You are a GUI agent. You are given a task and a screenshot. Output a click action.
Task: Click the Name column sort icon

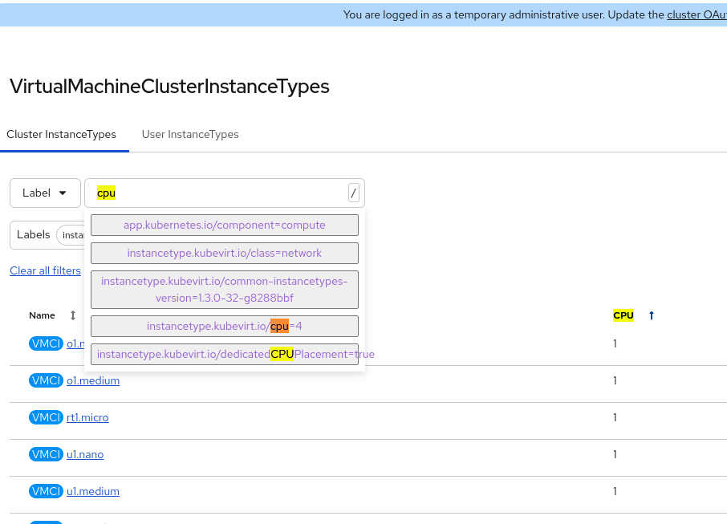coord(73,315)
